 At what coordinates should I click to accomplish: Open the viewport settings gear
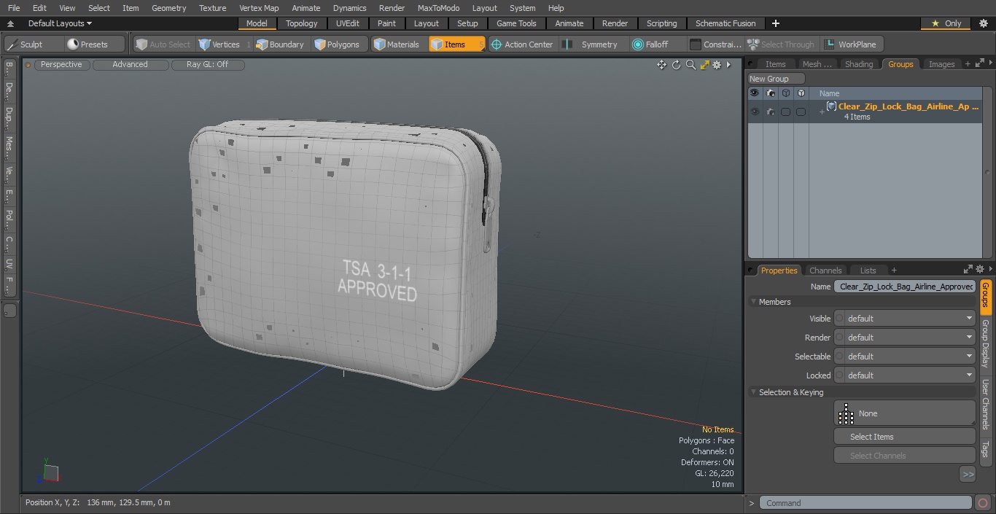tap(717, 65)
